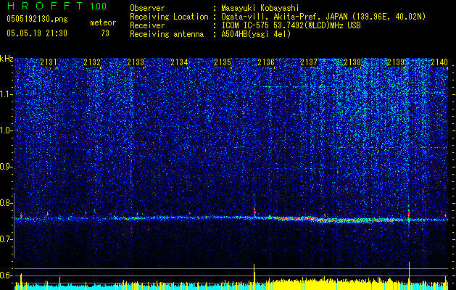
Task: Click the 2136 time marker
Action: tap(266, 62)
